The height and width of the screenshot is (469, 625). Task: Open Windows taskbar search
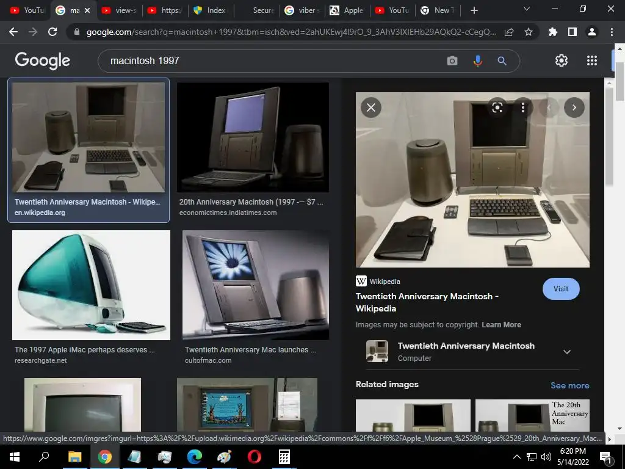[44, 457]
